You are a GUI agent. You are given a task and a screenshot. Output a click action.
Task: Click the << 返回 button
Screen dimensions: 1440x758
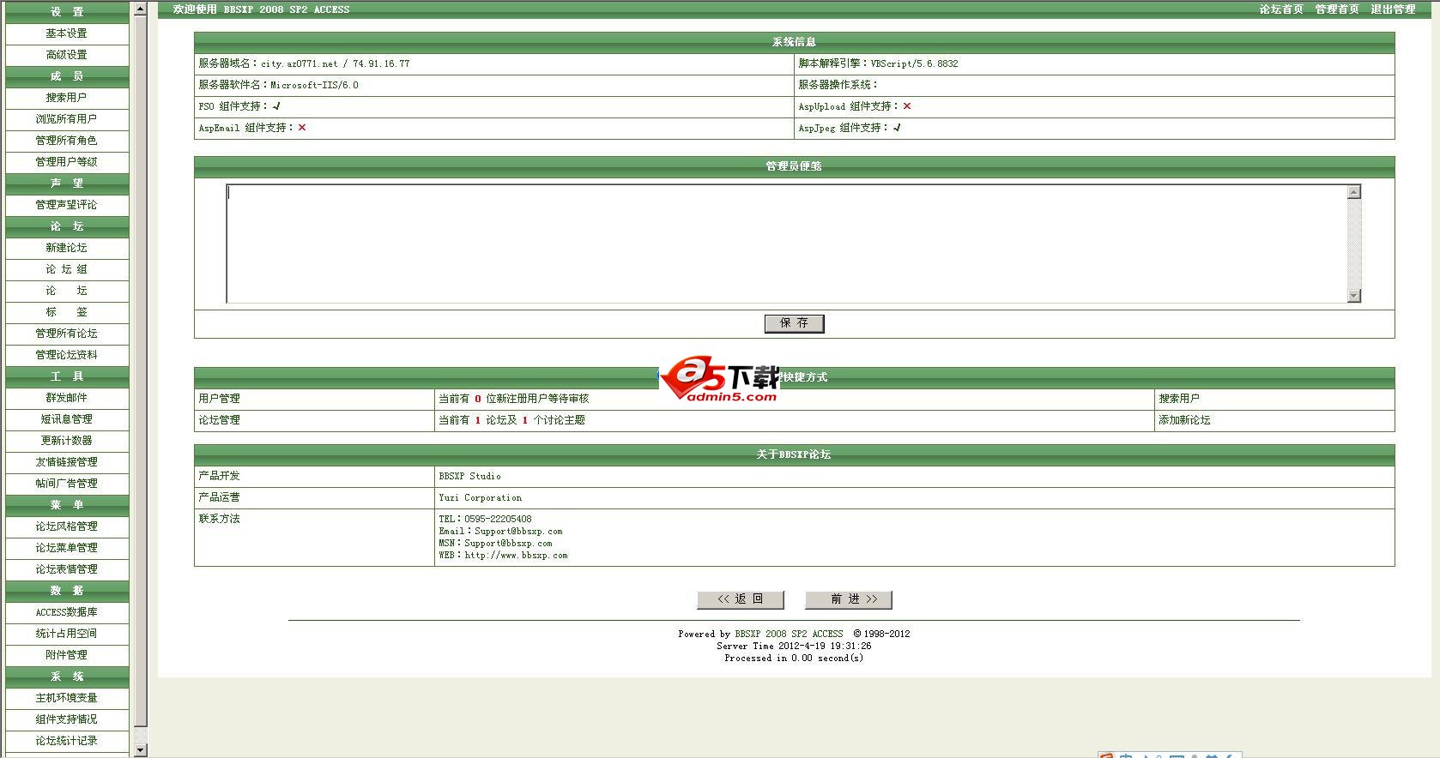point(741,599)
